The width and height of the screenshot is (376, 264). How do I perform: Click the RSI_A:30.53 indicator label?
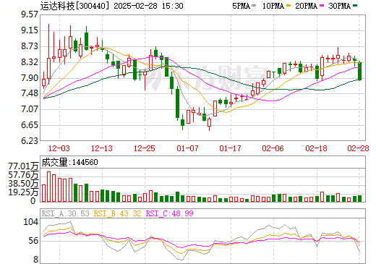(x=65, y=213)
